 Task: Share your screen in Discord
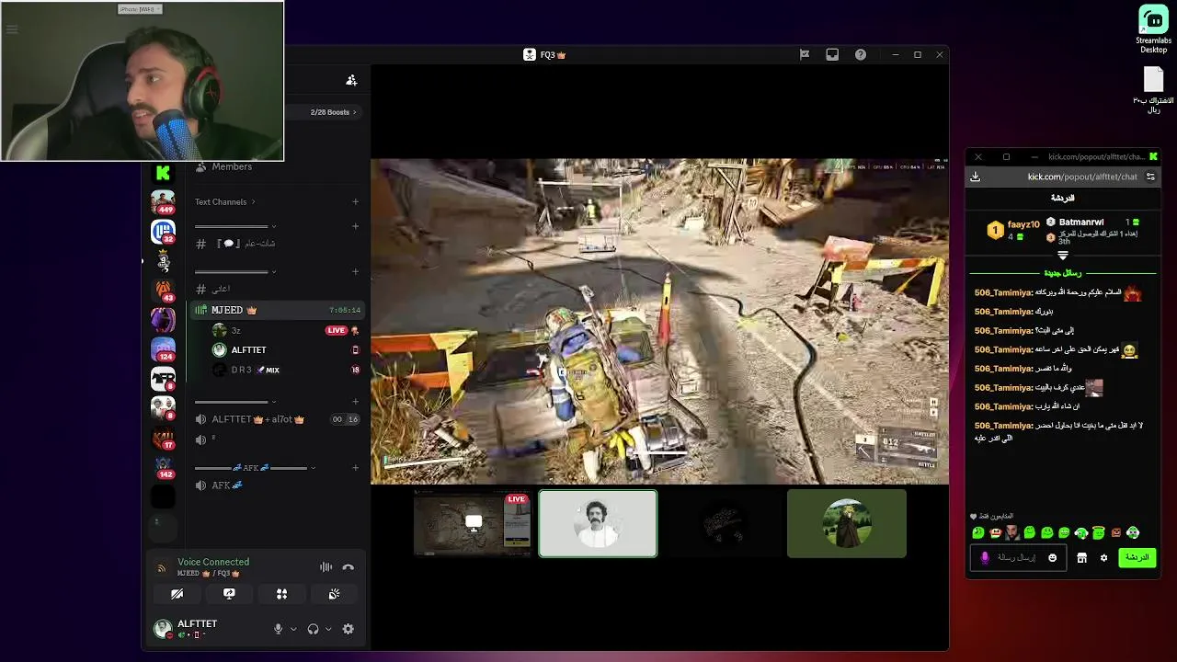coord(229,594)
